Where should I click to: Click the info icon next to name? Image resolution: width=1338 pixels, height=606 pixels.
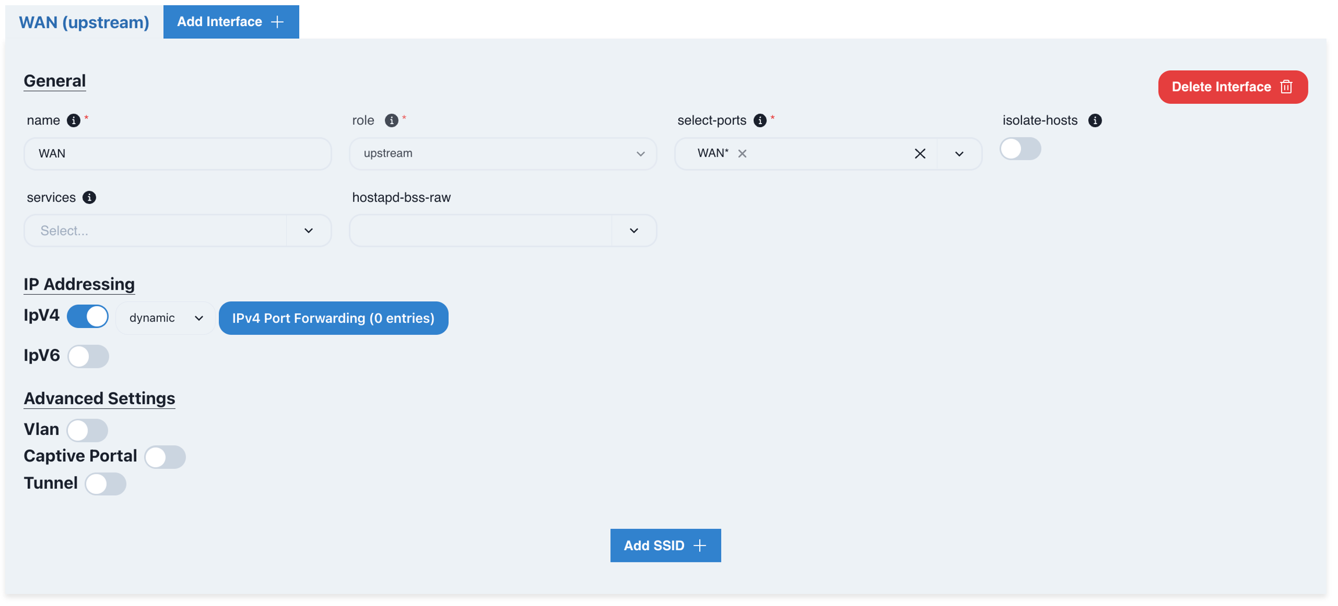[x=73, y=120]
